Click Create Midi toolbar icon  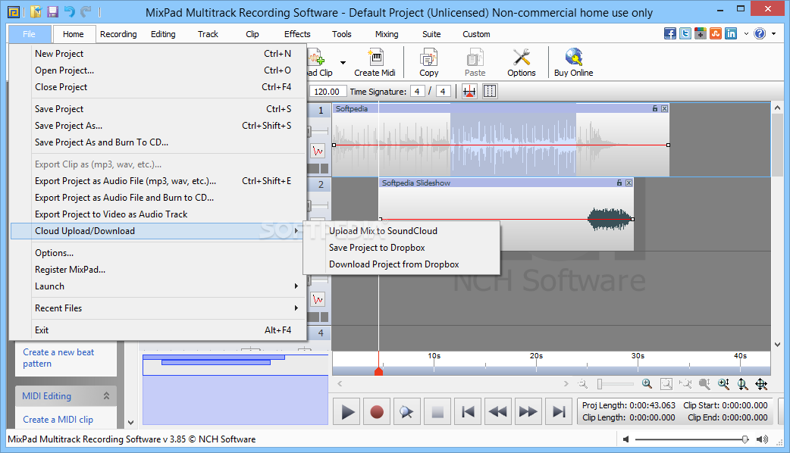coord(375,63)
